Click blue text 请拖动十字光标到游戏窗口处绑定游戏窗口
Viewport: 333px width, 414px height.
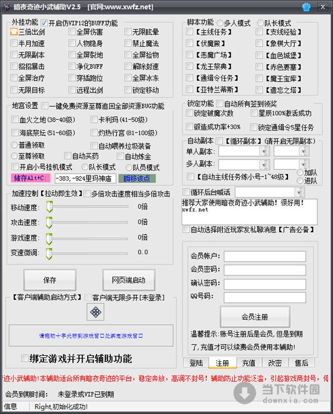(91, 336)
